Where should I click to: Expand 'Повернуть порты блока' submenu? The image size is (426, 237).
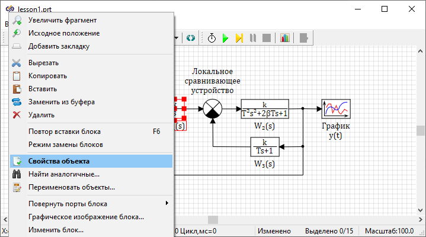tap(91, 204)
